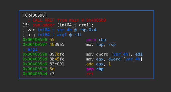Select the opcode bytes 8b45fc

(57, 59)
